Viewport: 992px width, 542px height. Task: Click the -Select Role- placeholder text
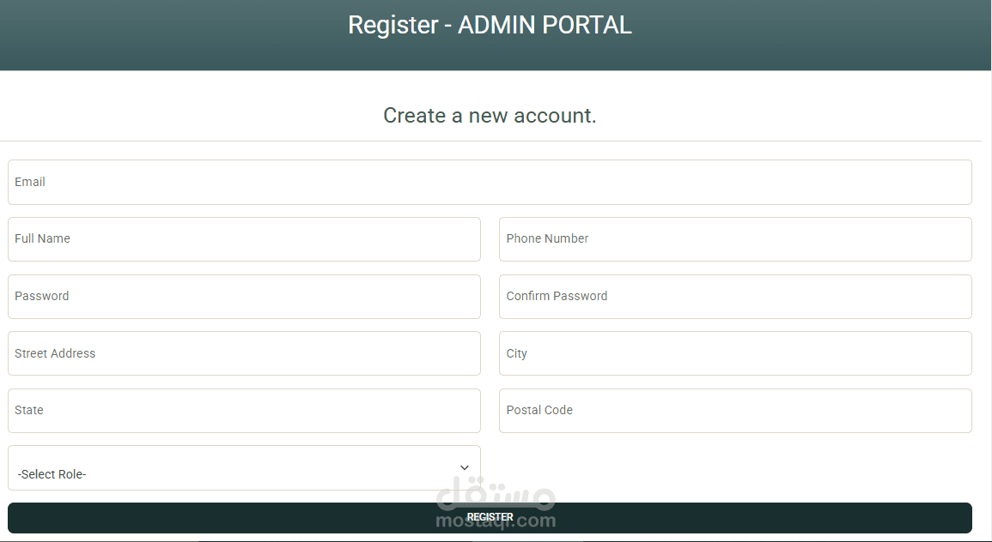pyautogui.click(x=52, y=474)
